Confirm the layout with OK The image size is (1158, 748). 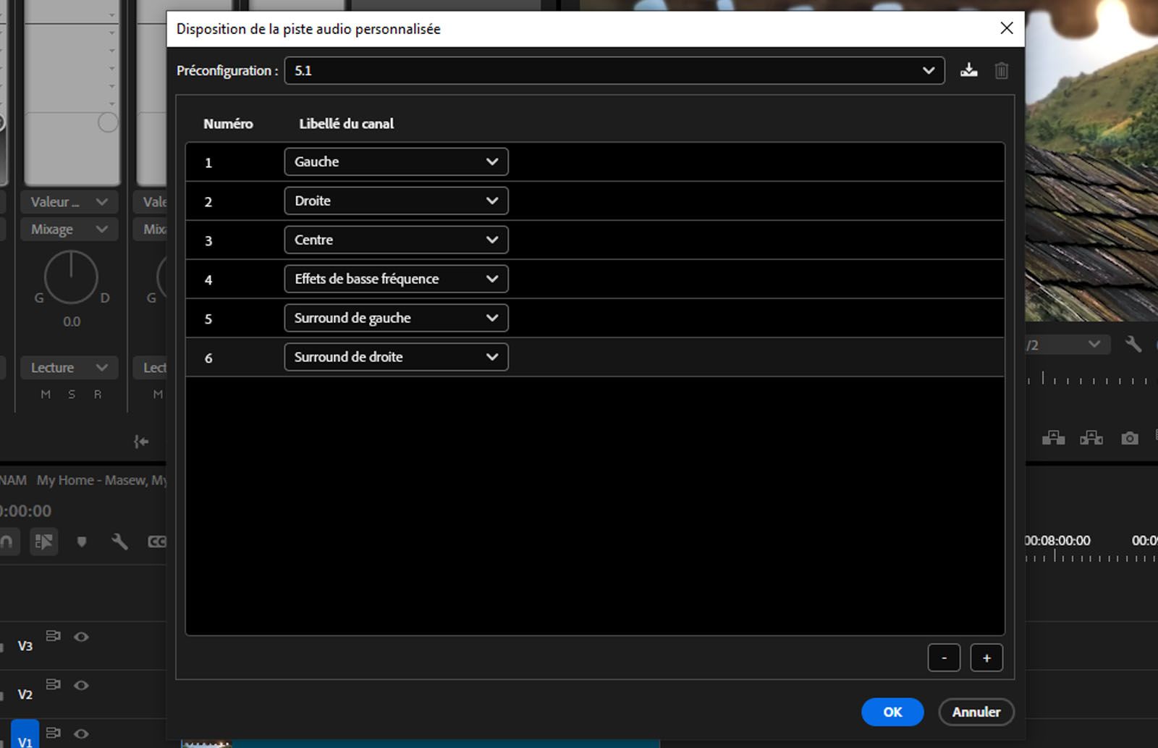(x=892, y=712)
